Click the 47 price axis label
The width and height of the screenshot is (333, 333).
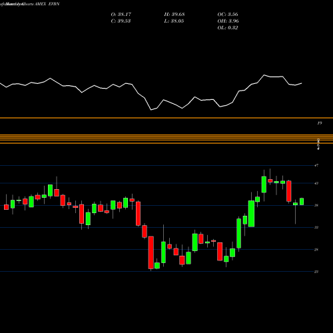coord(316,165)
